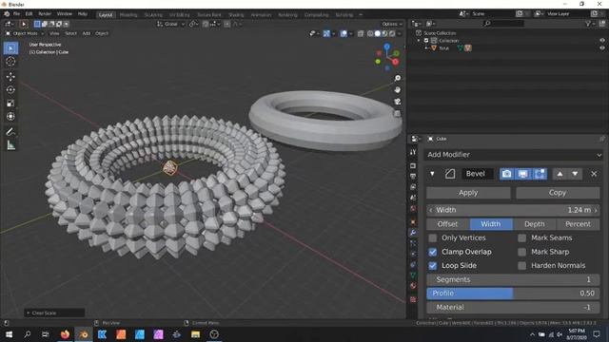Viewport: 609px width, 342px height.
Task: Open the Object Data green triangle tab
Action: [x=413, y=275]
